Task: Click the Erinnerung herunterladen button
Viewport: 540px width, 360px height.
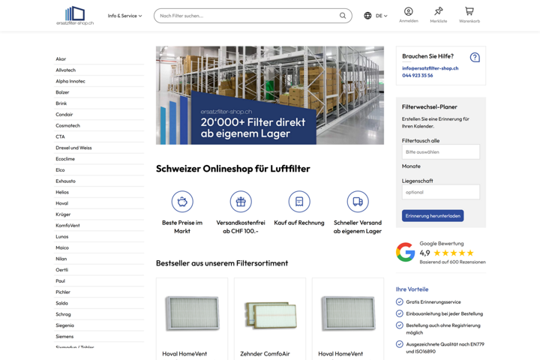Action: (433, 216)
